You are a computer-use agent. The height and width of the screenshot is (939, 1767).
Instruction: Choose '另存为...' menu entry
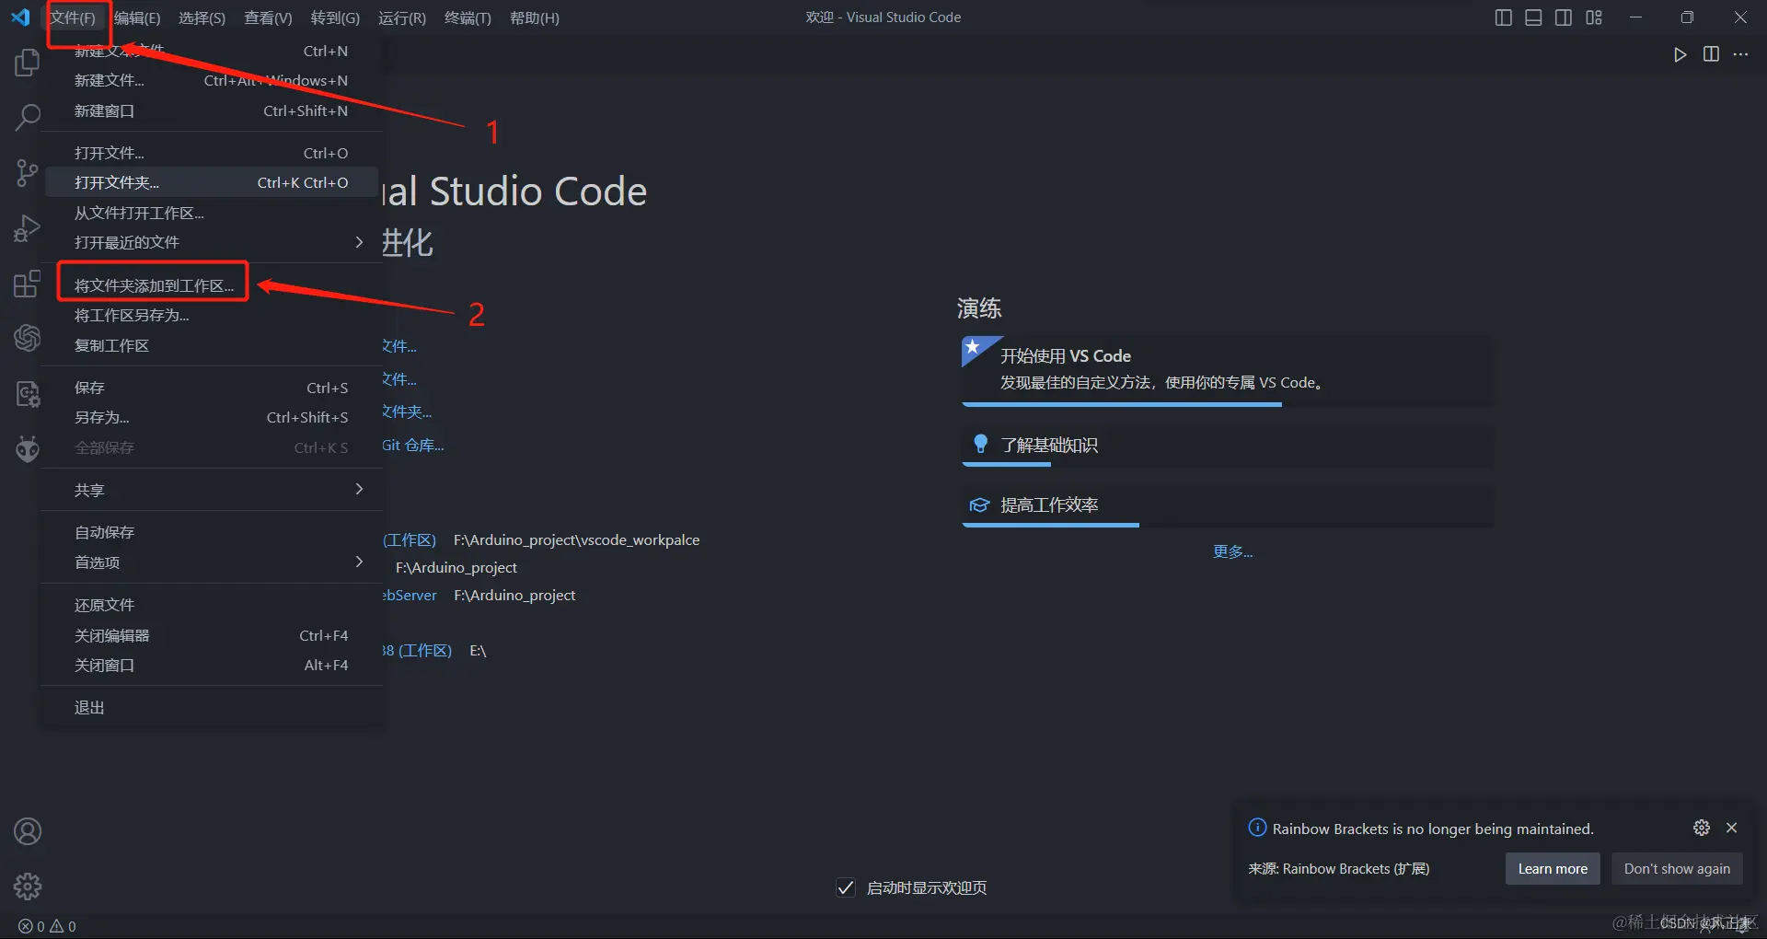point(212,417)
